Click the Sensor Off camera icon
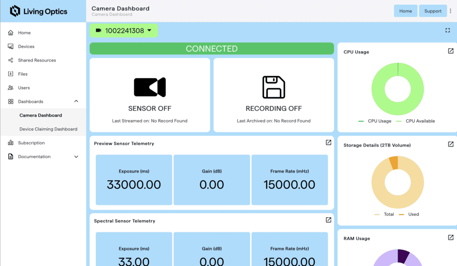457x266 pixels. click(x=150, y=87)
